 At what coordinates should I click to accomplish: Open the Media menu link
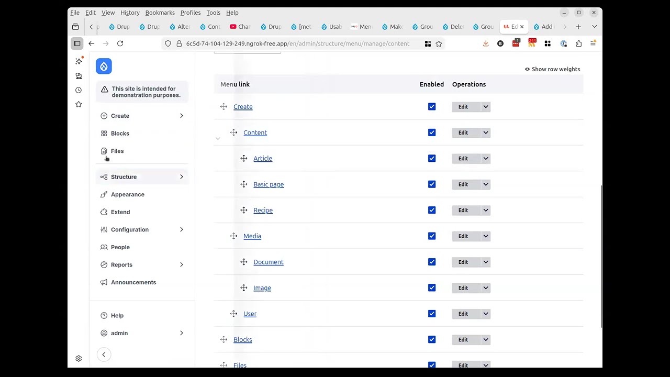(x=252, y=236)
